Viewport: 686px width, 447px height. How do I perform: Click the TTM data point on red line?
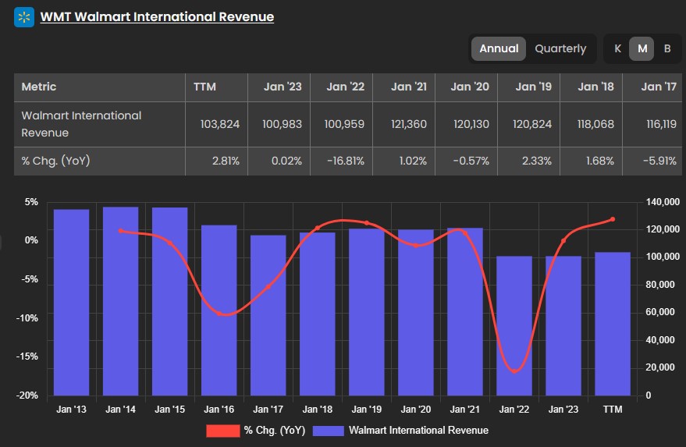[x=613, y=219]
